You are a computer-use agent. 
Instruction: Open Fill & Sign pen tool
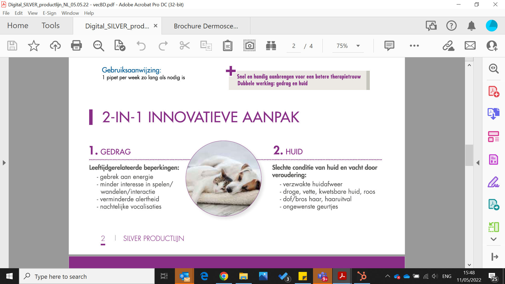coord(493,182)
